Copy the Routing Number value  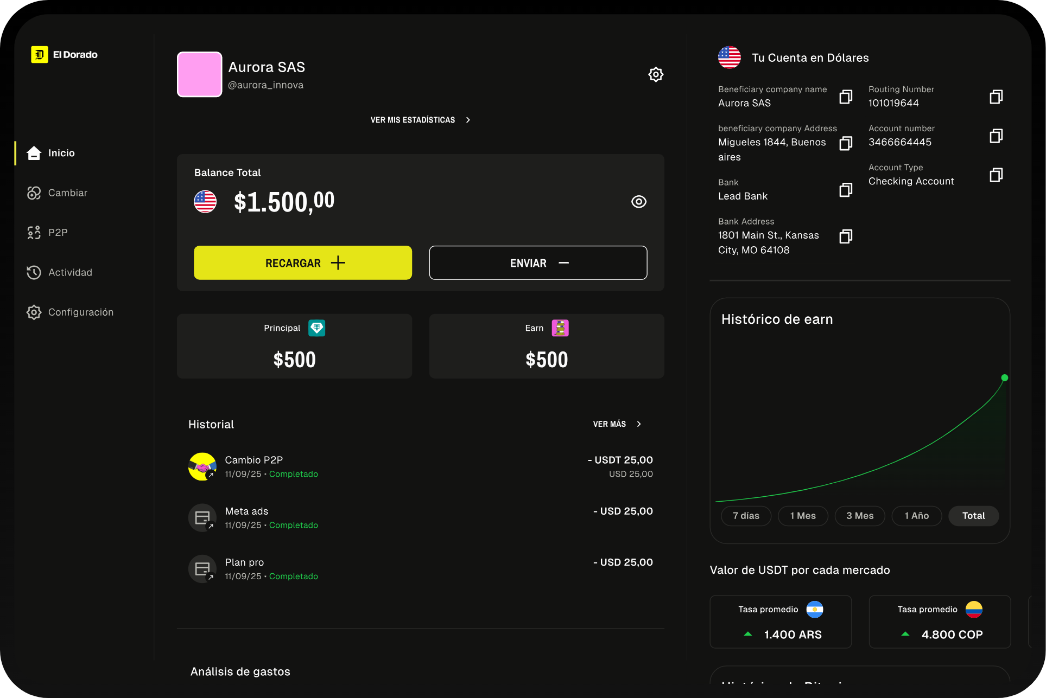pyautogui.click(x=996, y=97)
